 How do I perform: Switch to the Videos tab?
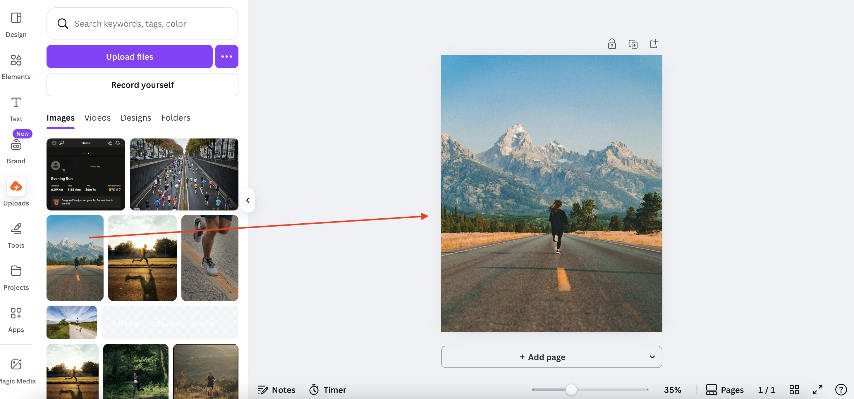point(97,118)
